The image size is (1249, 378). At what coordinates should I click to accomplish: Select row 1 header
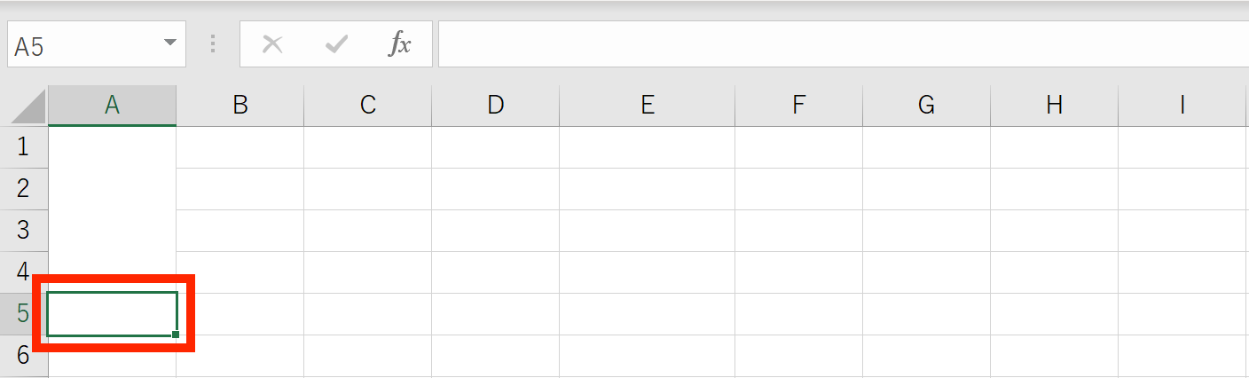pyautogui.click(x=24, y=146)
